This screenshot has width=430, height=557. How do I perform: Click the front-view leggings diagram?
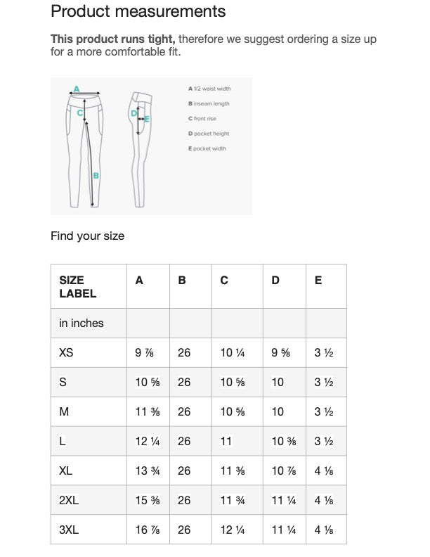pyautogui.click(x=86, y=148)
